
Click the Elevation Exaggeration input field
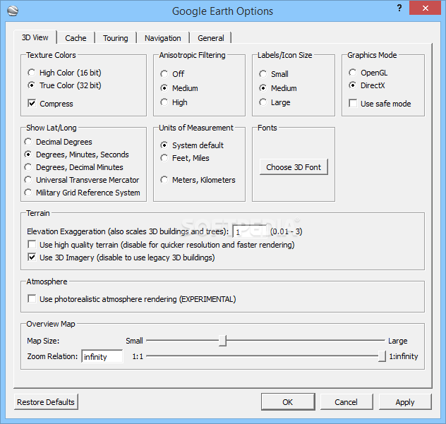pyautogui.click(x=250, y=231)
